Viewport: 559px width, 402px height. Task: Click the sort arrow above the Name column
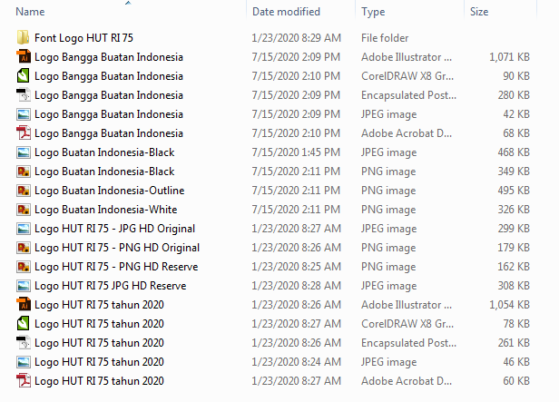coord(128,3)
